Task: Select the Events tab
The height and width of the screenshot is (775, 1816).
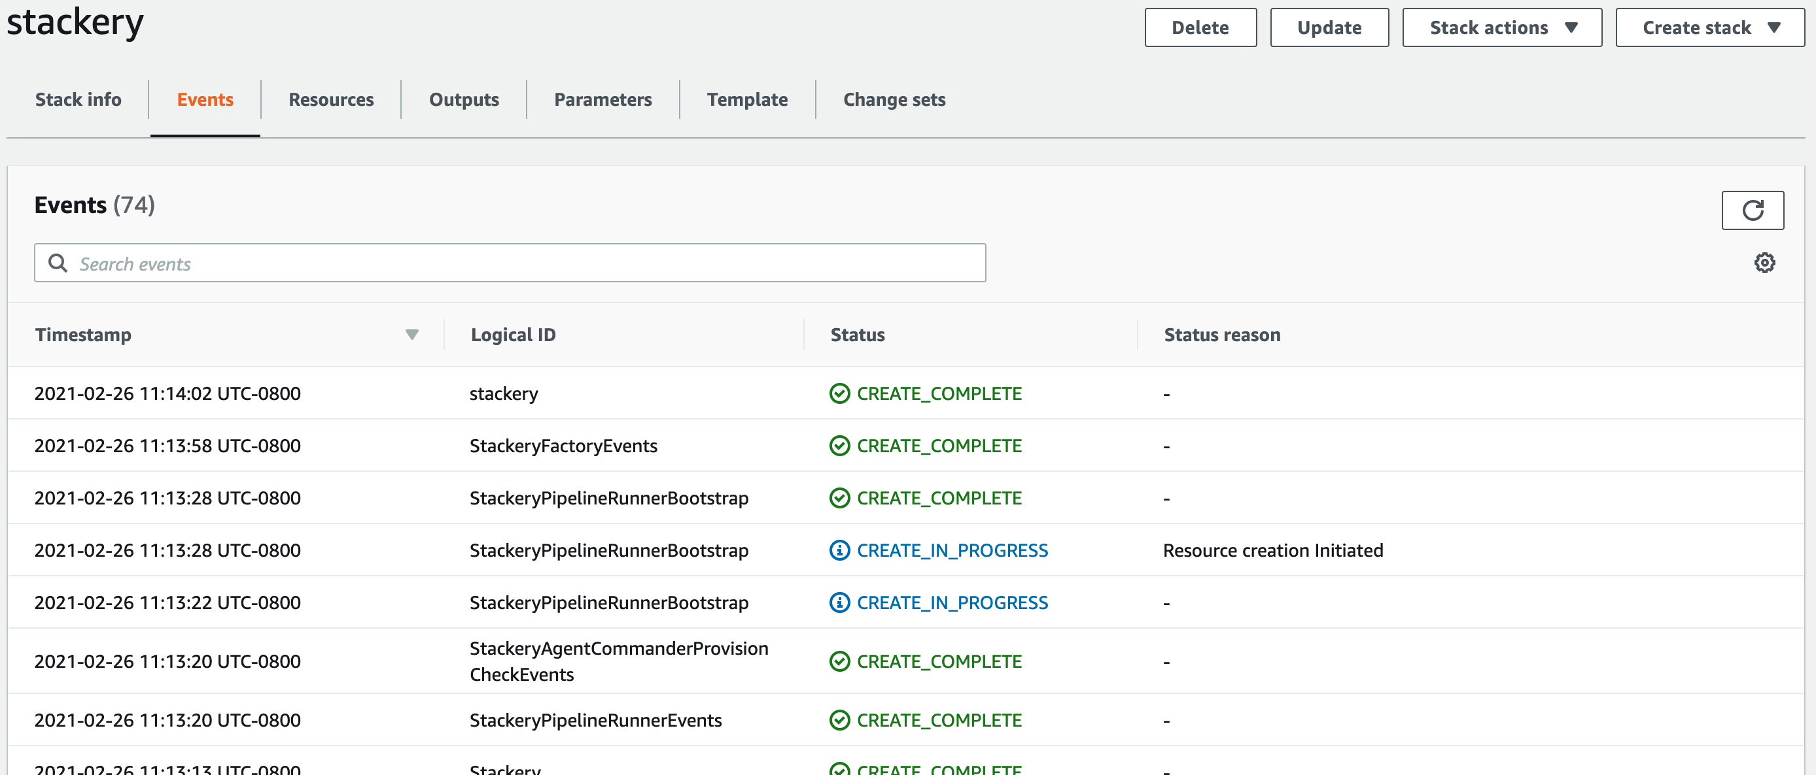Action: pos(205,99)
